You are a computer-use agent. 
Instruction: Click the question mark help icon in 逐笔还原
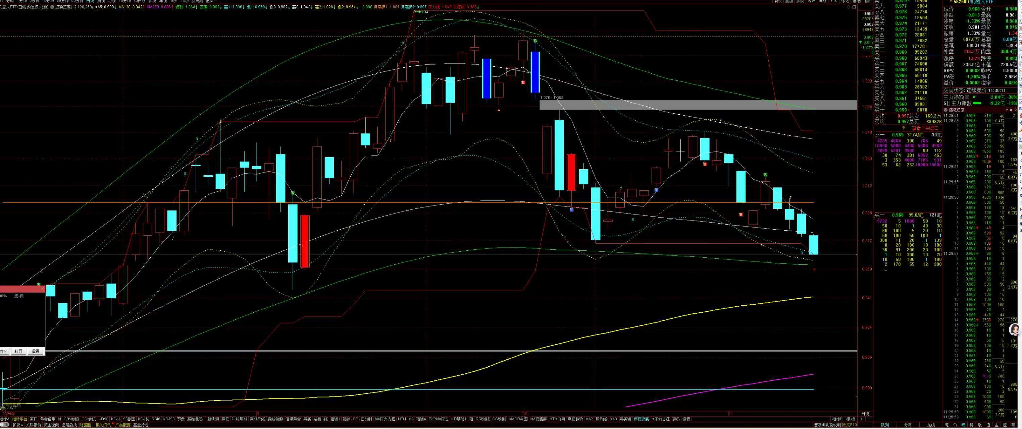click(x=1016, y=110)
